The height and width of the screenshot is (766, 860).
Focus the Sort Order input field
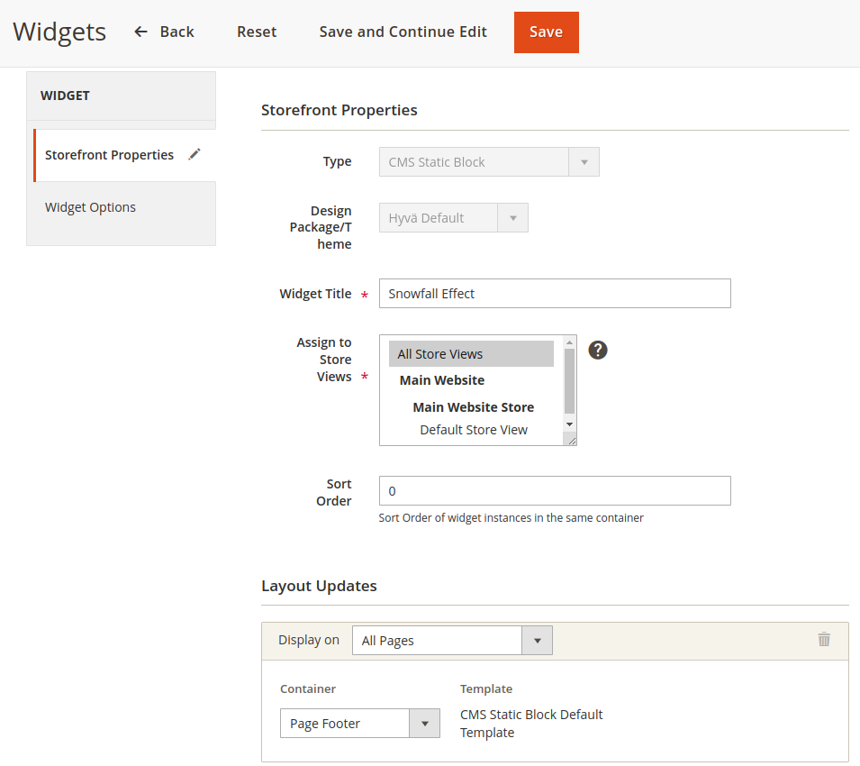point(555,491)
